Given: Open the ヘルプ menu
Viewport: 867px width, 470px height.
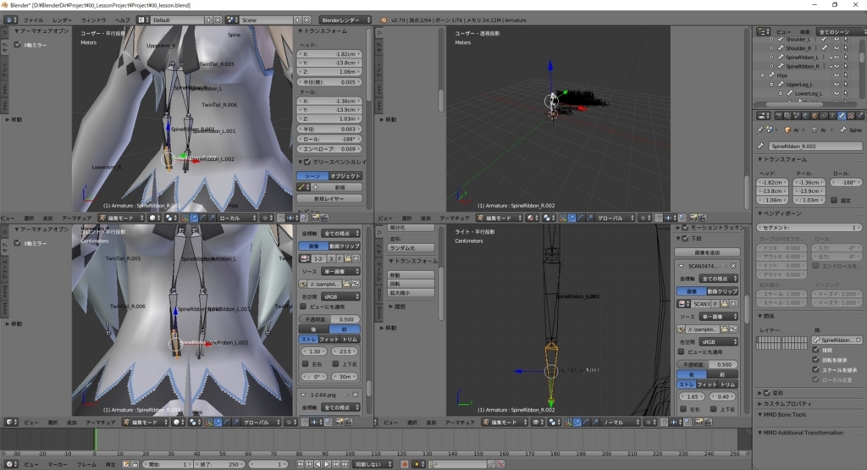Looking at the screenshot, I should click(x=122, y=20).
